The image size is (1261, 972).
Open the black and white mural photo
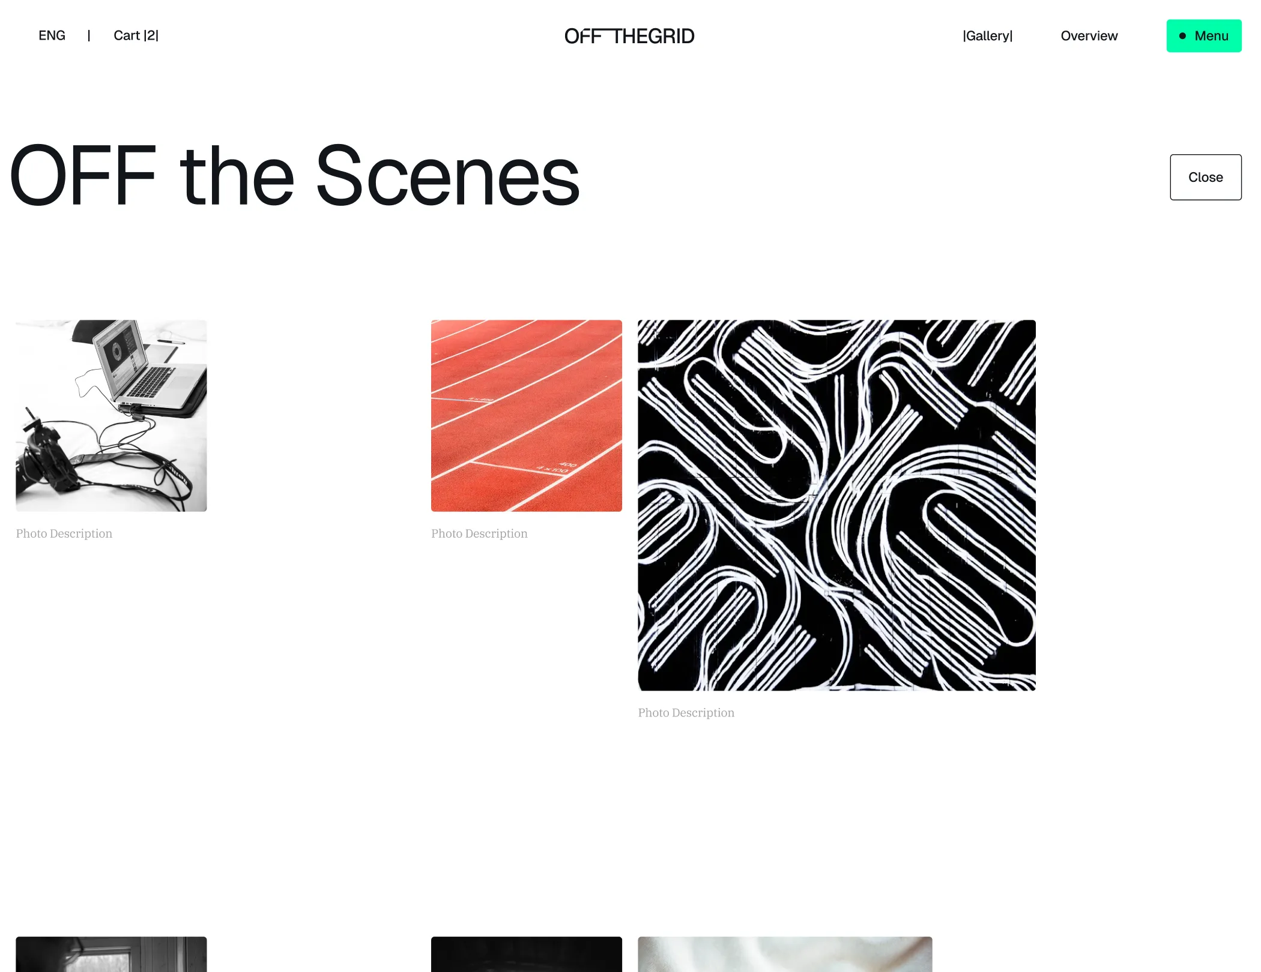836,505
